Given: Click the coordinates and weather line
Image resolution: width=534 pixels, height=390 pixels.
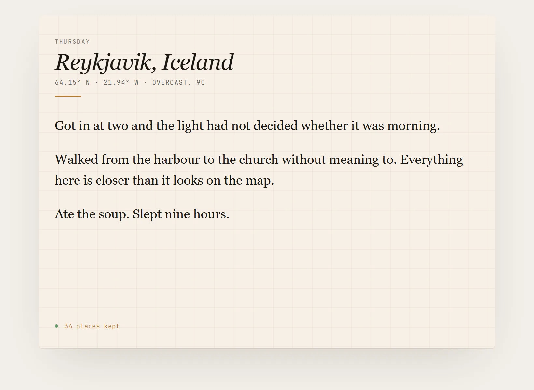Looking at the screenshot, I should click(x=130, y=82).
